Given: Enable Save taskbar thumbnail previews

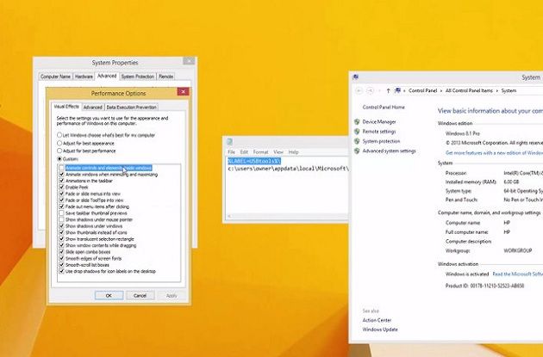Looking at the screenshot, I should [x=62, y=213].
